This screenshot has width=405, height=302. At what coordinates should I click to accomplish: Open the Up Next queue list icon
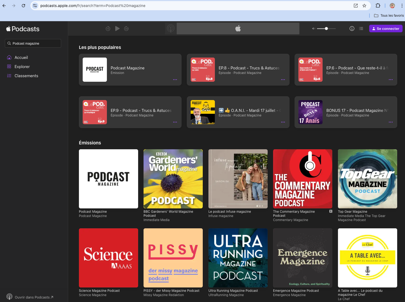coord(361,28)
